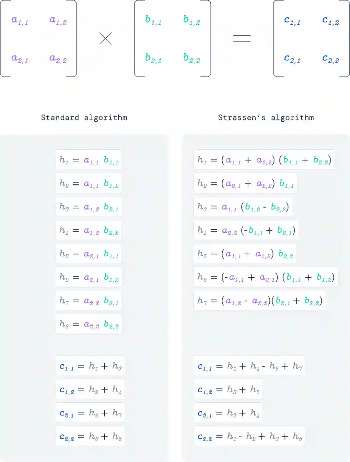Click the c2,2 = h1 - h2 + h3 + h6 box
Viewport: 350px width, 462px height.
click(x=250, y=437)
